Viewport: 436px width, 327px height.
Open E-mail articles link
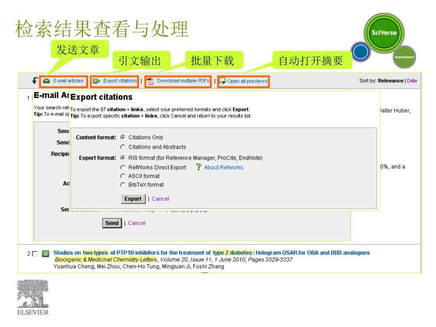(69, 80)
